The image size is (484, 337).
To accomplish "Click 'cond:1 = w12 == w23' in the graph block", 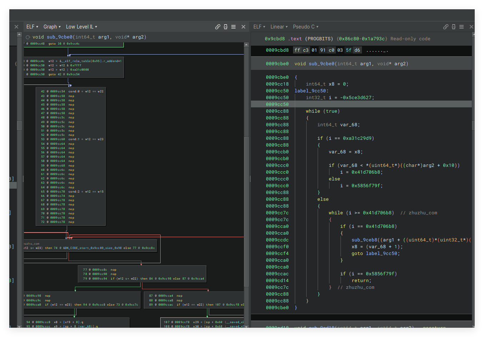I will pyautogui.click(x=86, y=139).
